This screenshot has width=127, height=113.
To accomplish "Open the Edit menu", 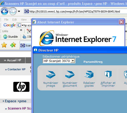I will (x=15, y=20).
